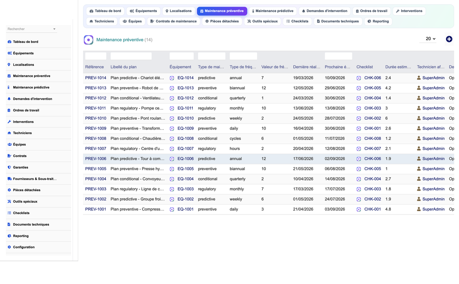Go to Ordres de travail top tab
459x284 pixels.
(x=372, y=11)
